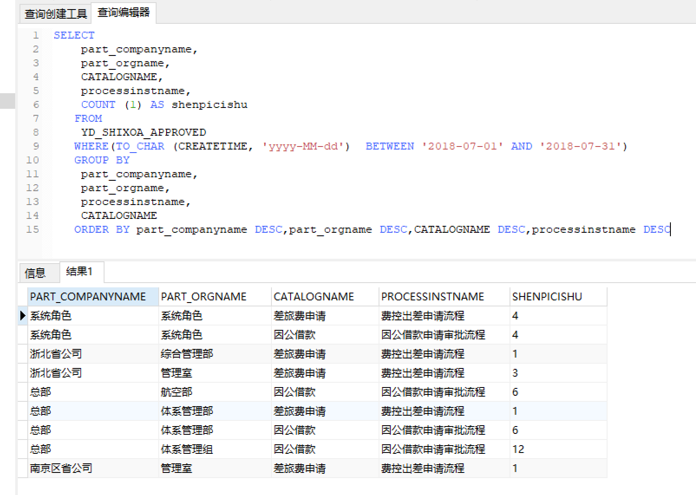Select the 航空部 organization cell
Viewport: 696px width, 495px height.
tap(176, 392)
